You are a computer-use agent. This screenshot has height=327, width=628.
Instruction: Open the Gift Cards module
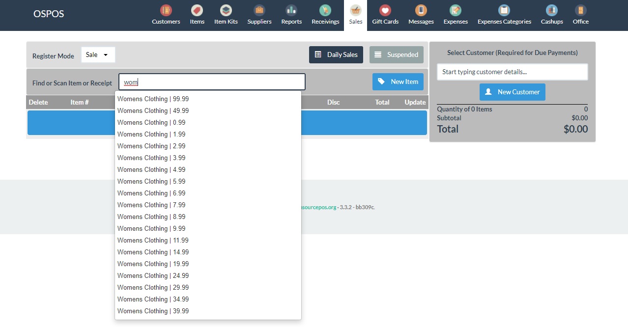click(385, 15)
